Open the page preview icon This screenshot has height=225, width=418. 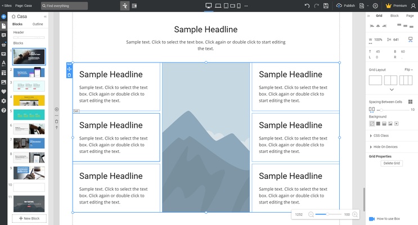(362, 6)
